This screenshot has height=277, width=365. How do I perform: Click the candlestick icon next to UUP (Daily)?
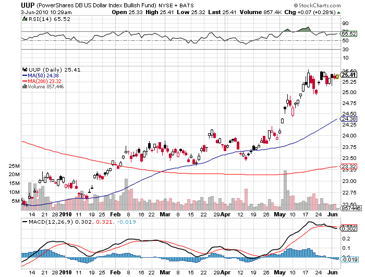[25, 70]
